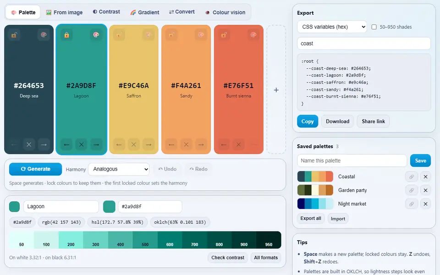Click Check contrast button
This screenshot has height=275, width=440.
(x=228, y=257)
